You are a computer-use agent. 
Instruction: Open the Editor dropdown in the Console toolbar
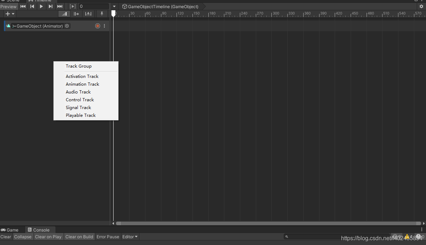click(130, 237)
